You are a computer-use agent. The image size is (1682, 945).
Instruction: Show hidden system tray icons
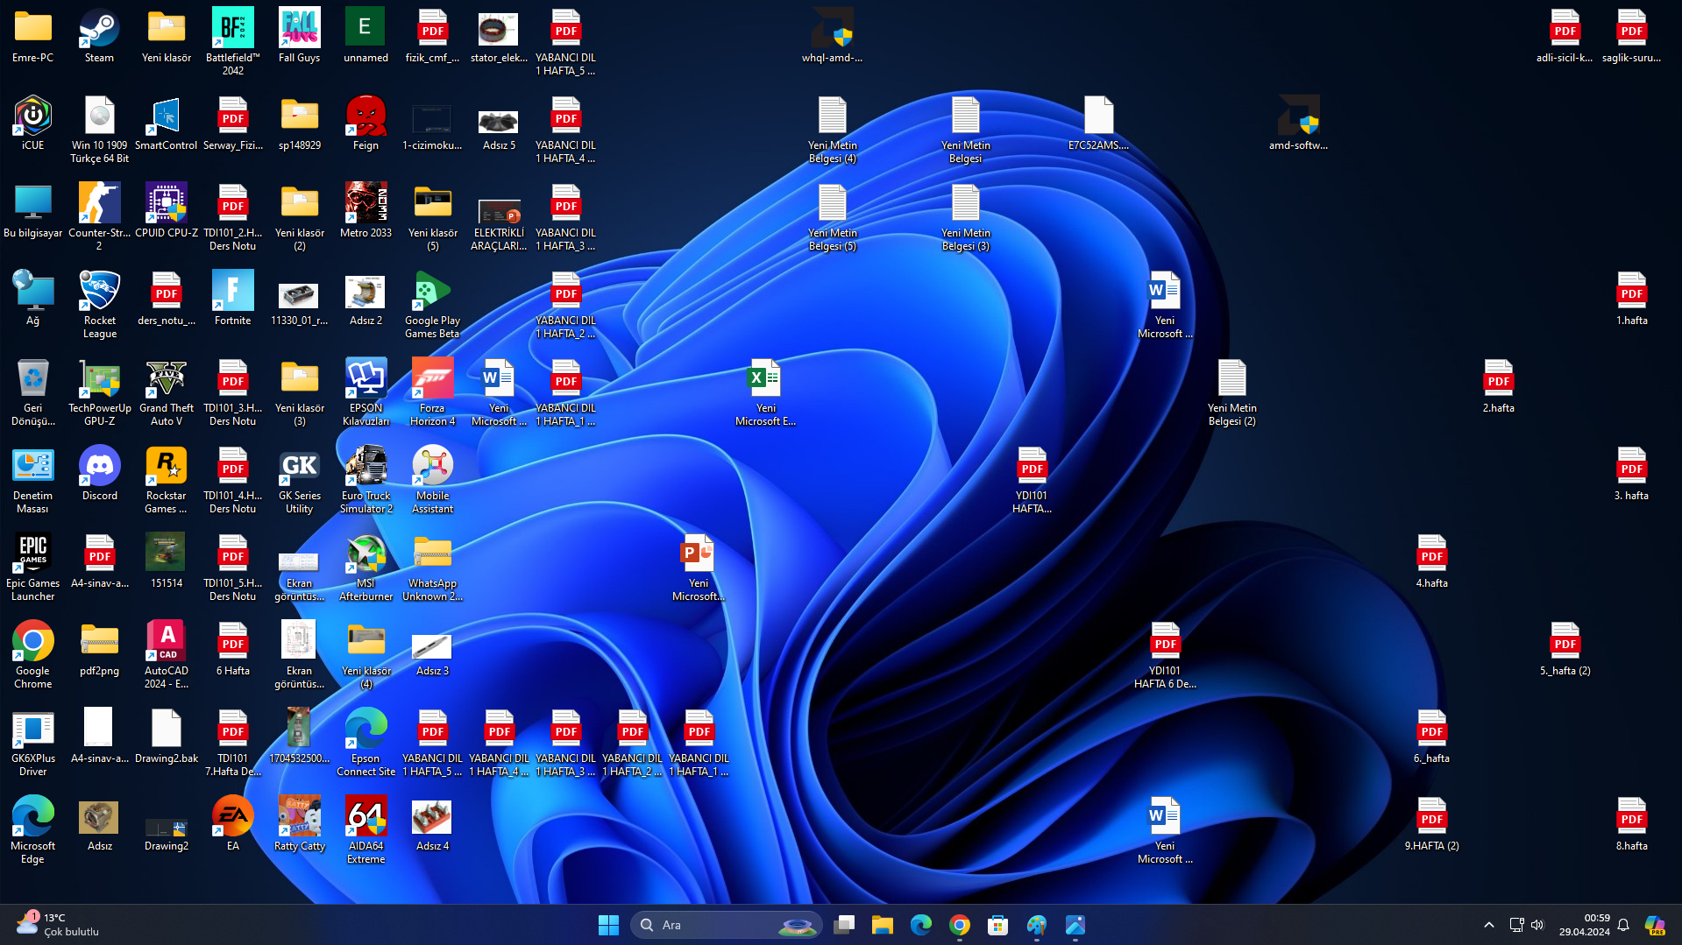point(1488,925)
